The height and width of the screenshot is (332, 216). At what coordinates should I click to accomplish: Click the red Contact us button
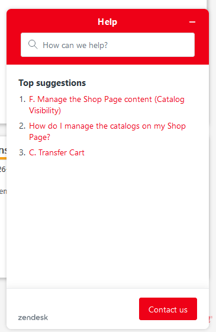[x=168, y=309]
